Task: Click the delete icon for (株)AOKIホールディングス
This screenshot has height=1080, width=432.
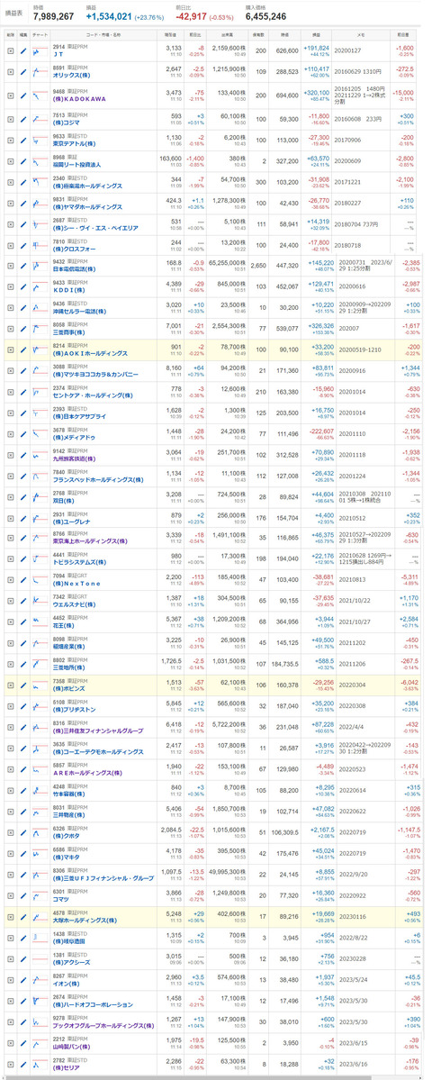Action: coord(10,349)
